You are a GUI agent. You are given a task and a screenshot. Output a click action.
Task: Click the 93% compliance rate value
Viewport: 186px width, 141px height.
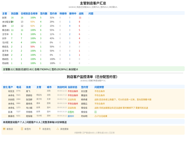click(33, 22)
